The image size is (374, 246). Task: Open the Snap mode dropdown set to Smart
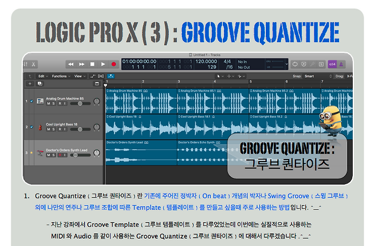[x=317, y=76]
